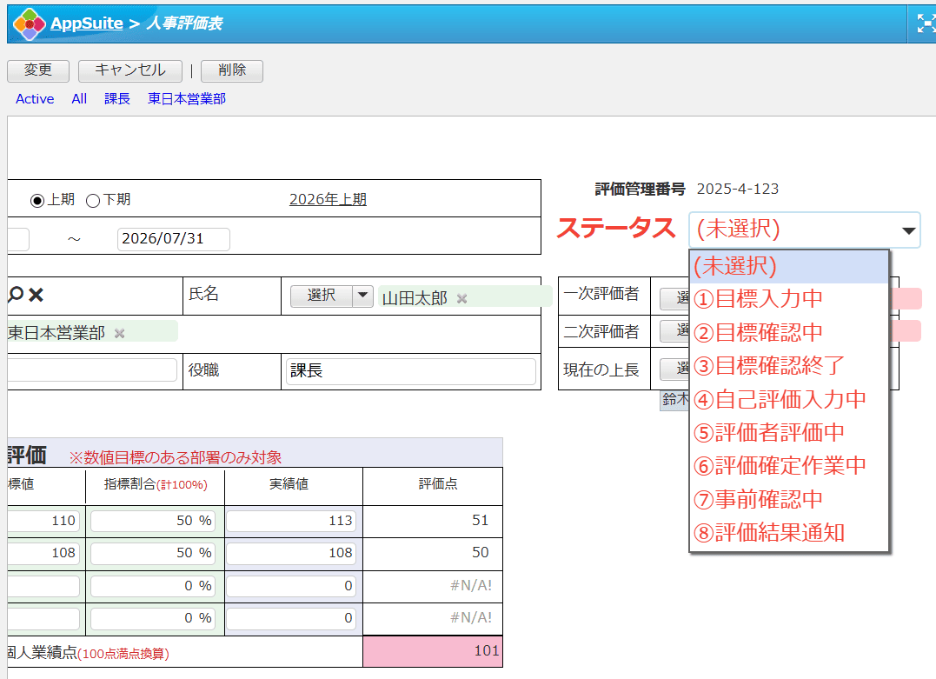Choose ④自己評価入力中 status option
936x679 pixels.
pos(789,399)
